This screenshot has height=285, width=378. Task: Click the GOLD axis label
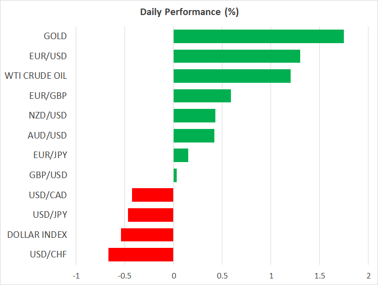tap(55, 36)
